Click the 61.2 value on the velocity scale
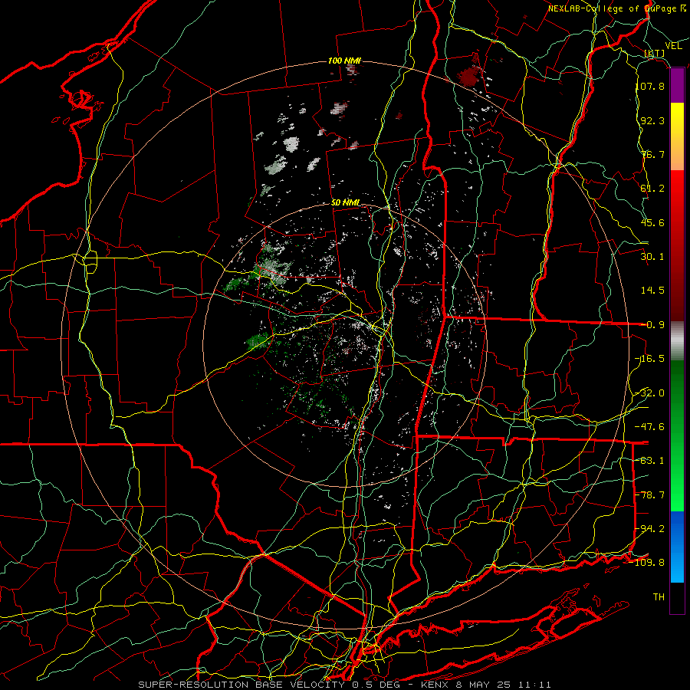 pos(652,189)
